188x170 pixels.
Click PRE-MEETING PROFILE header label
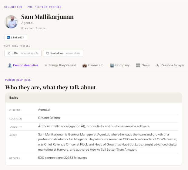45,7
